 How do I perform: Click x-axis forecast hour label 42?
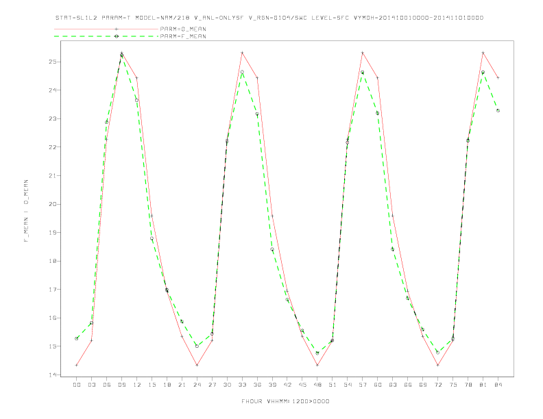(287, 385)
